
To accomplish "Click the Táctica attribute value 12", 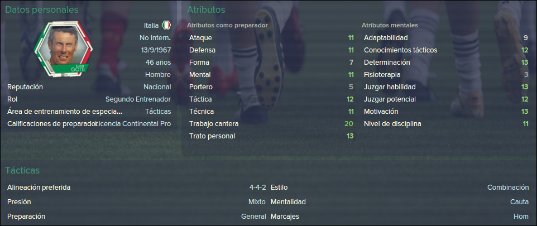I will 349,99.
